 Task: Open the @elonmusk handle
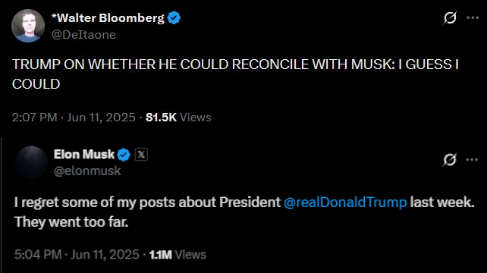(87, 171)
